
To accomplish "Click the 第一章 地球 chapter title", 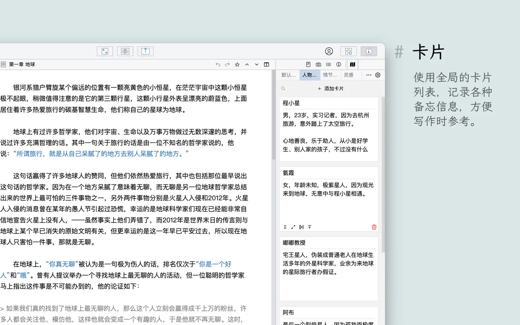I will [22, 64].
